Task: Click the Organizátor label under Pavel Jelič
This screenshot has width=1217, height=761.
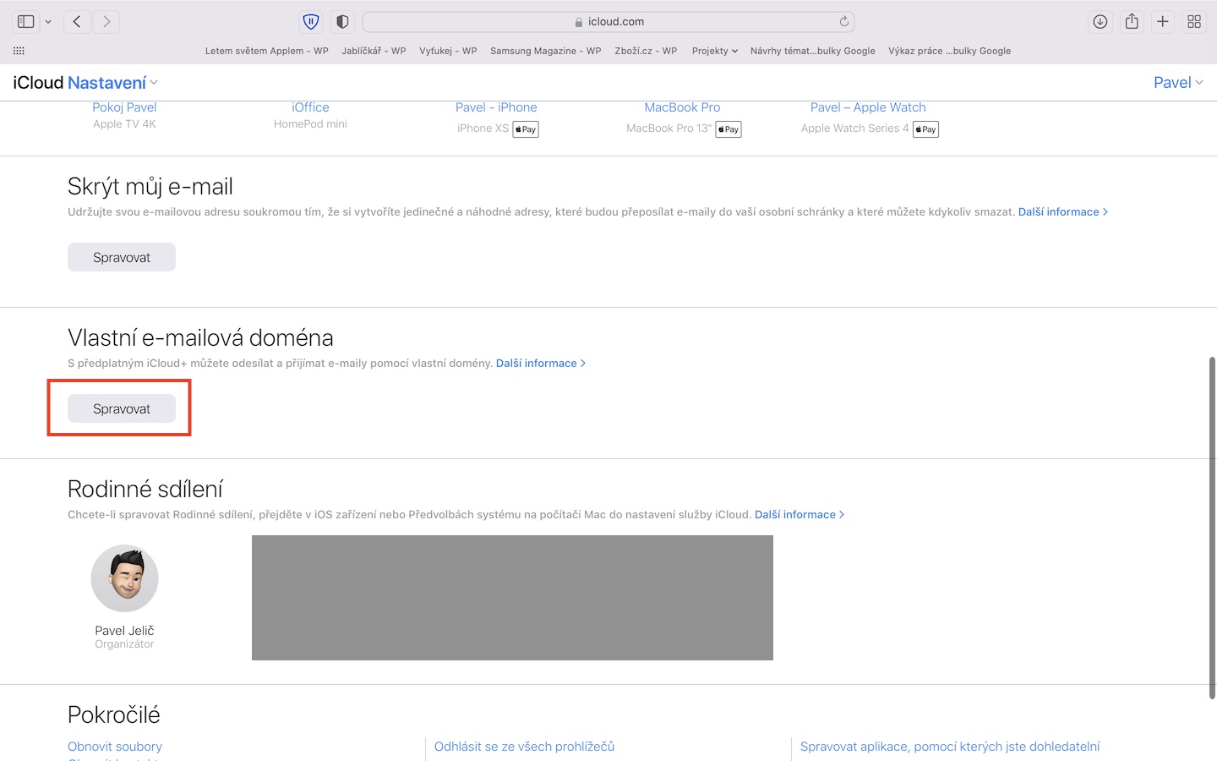Action: coord(124,644)
